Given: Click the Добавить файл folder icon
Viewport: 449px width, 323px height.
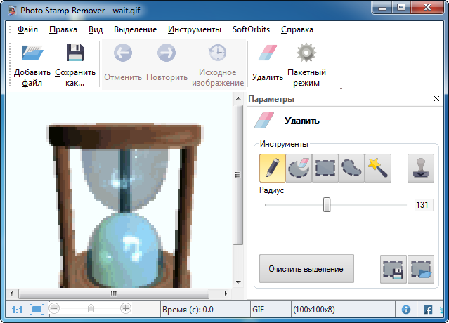Looking at the screenshot, I should [32, 53].
